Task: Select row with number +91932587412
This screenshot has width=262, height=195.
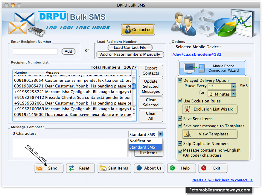Action: (72, 97)
